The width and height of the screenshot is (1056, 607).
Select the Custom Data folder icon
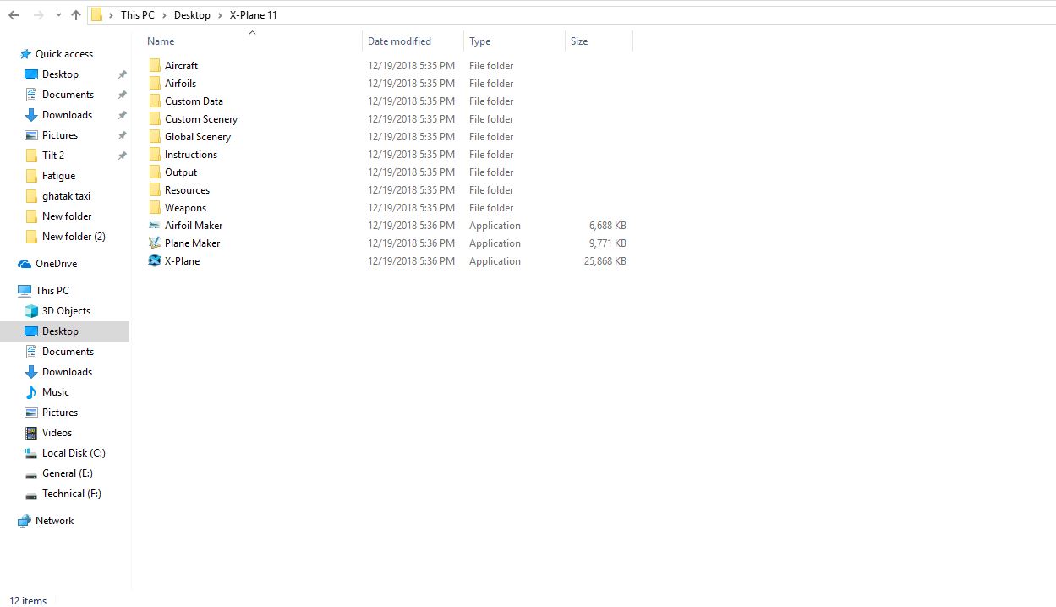coord(155,101)
